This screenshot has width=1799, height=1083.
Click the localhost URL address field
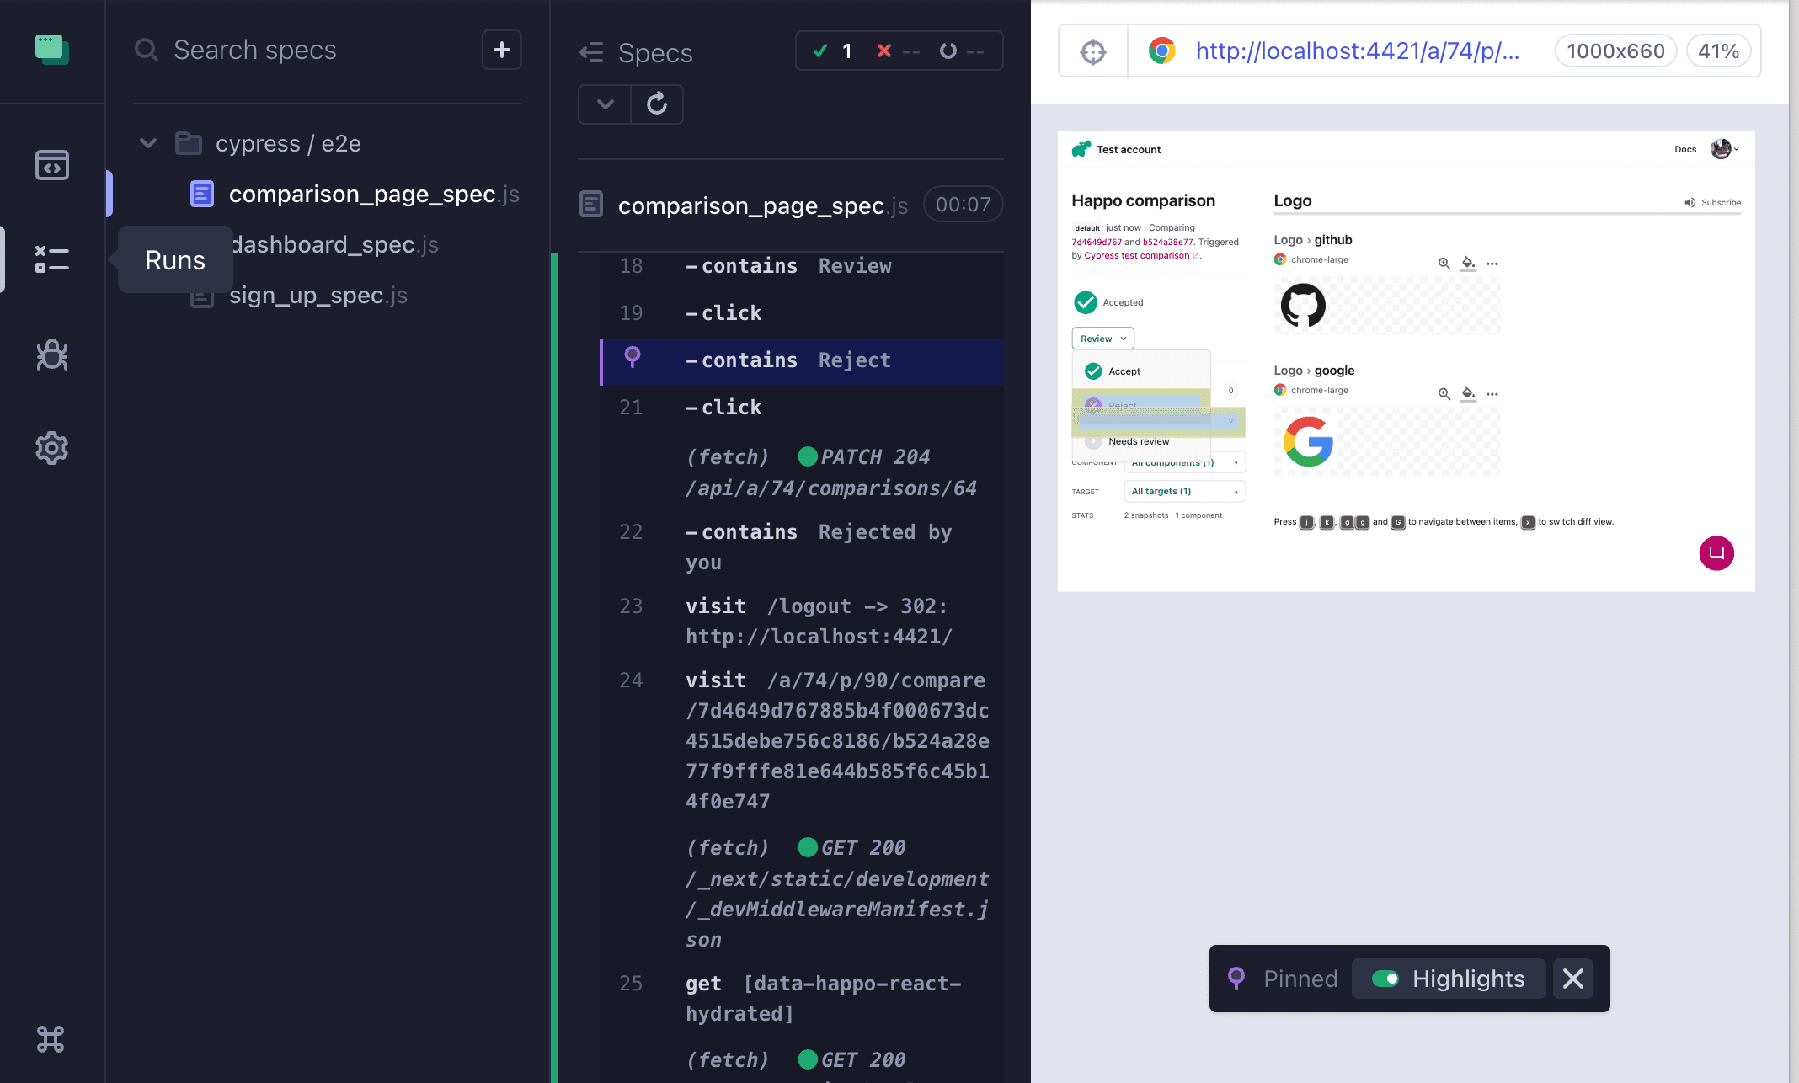(1356, 51)
